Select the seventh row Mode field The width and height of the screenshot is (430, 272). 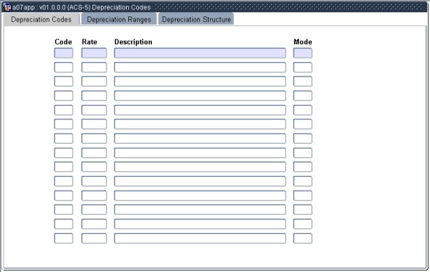click(x=302, y=138)
